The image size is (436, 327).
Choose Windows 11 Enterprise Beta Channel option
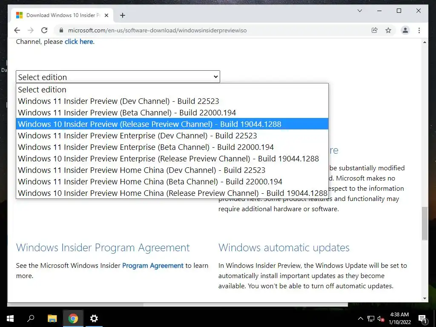(172, 147)
